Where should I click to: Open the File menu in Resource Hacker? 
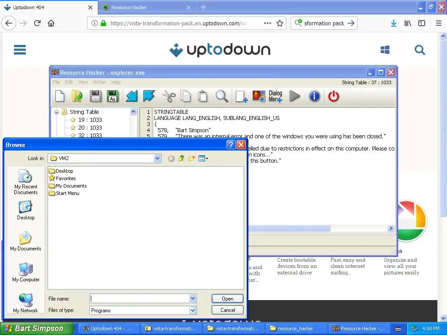point(56,82)
